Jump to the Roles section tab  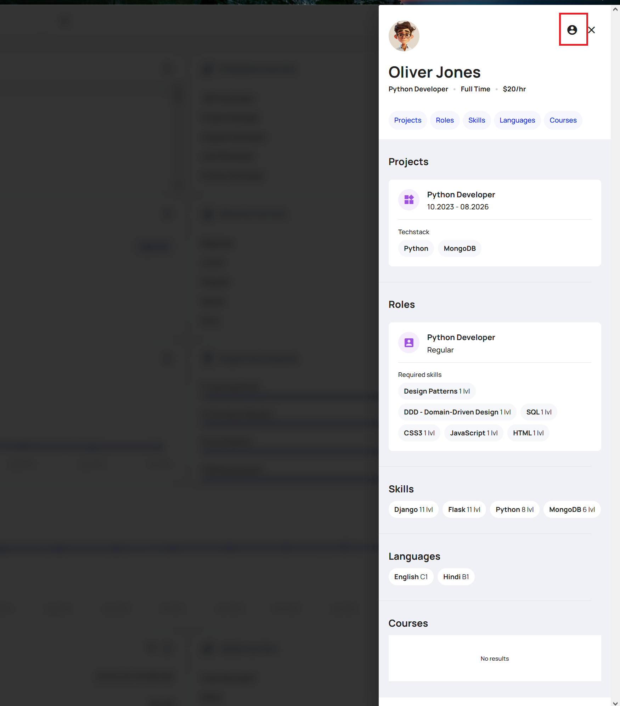click(x=445, y=120)
